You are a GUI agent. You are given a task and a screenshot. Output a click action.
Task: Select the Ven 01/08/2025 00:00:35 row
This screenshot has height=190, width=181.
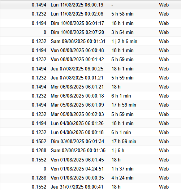click(90, 178)
